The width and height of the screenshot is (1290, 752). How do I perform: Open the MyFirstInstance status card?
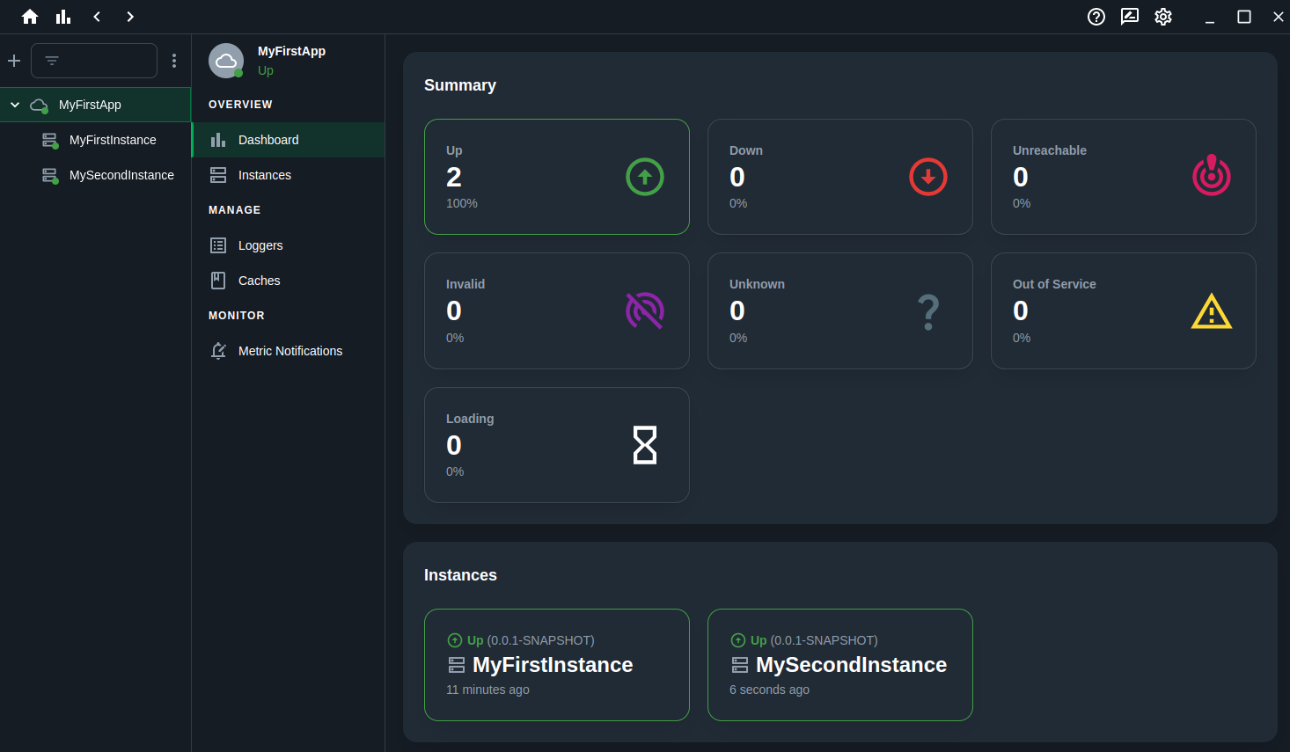click(x=556, y=665)
